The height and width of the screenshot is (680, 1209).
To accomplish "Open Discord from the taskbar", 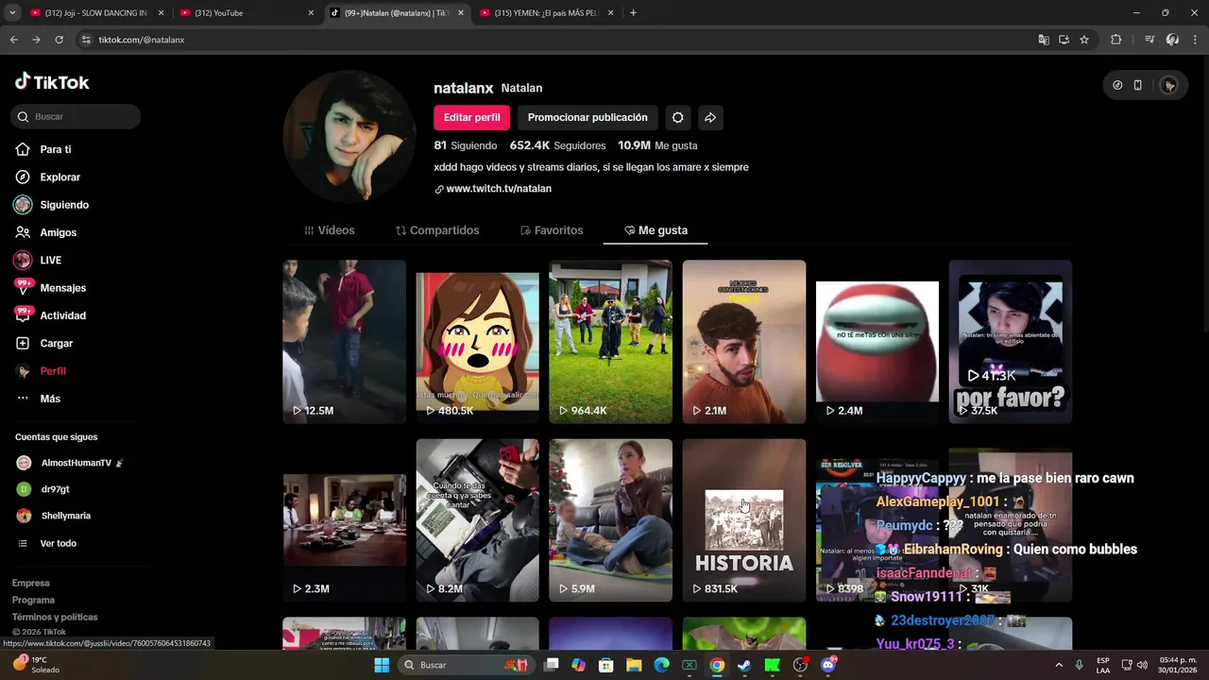I will [828, 665].
